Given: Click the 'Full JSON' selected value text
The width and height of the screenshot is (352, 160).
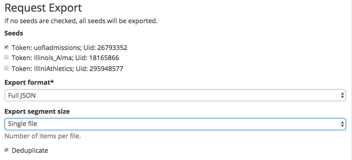Looking at the screenshot, I should 22,96.
